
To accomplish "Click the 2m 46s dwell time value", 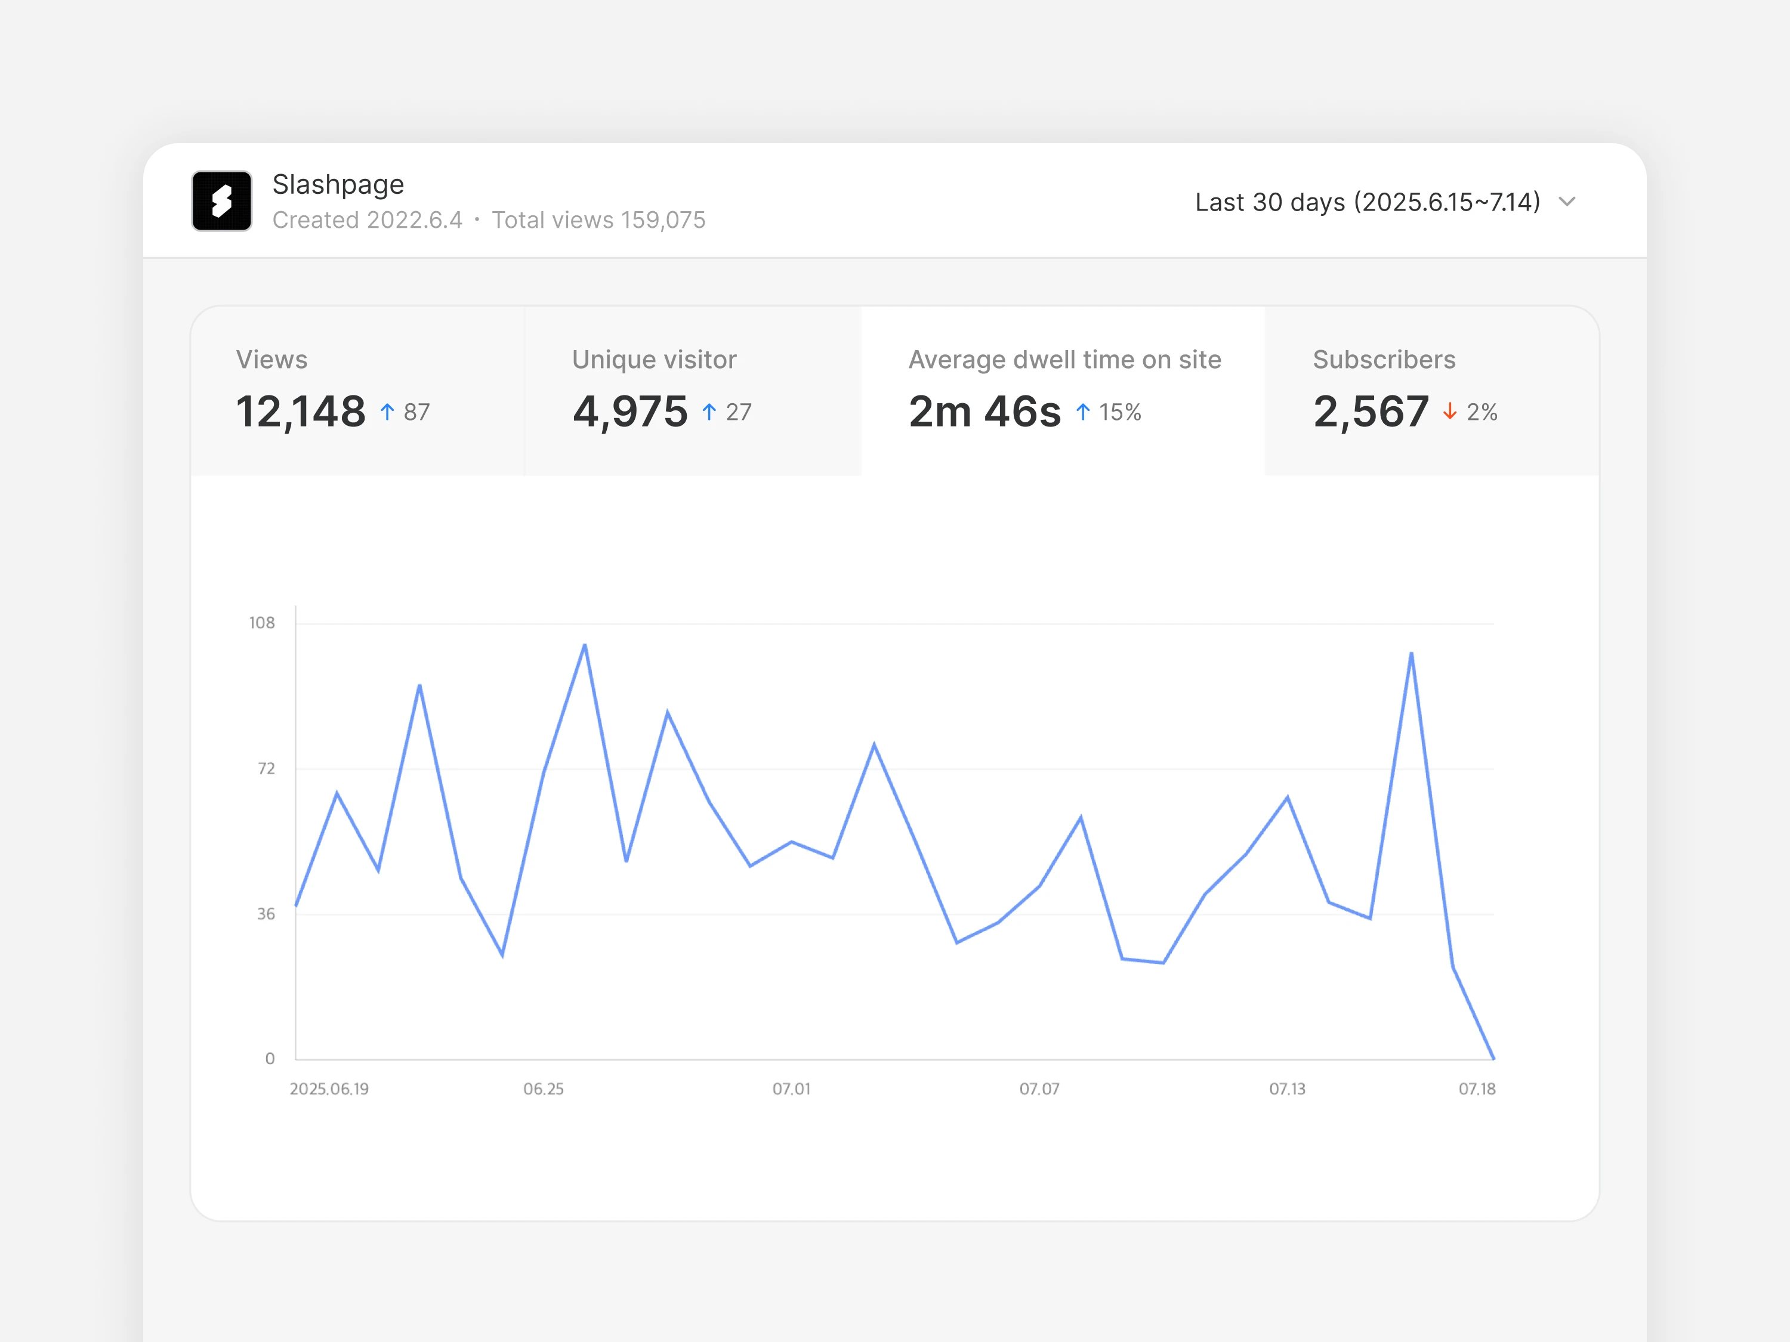I will point(984,412).
